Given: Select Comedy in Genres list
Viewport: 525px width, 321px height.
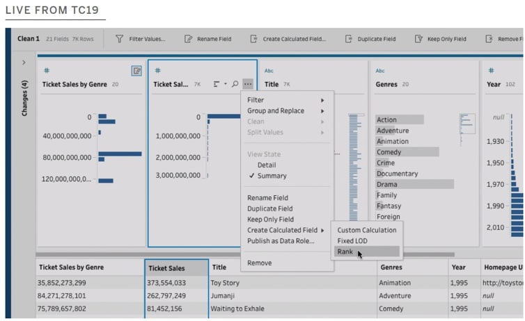Looking at the screenshot, I should click(x=389, y=152).
